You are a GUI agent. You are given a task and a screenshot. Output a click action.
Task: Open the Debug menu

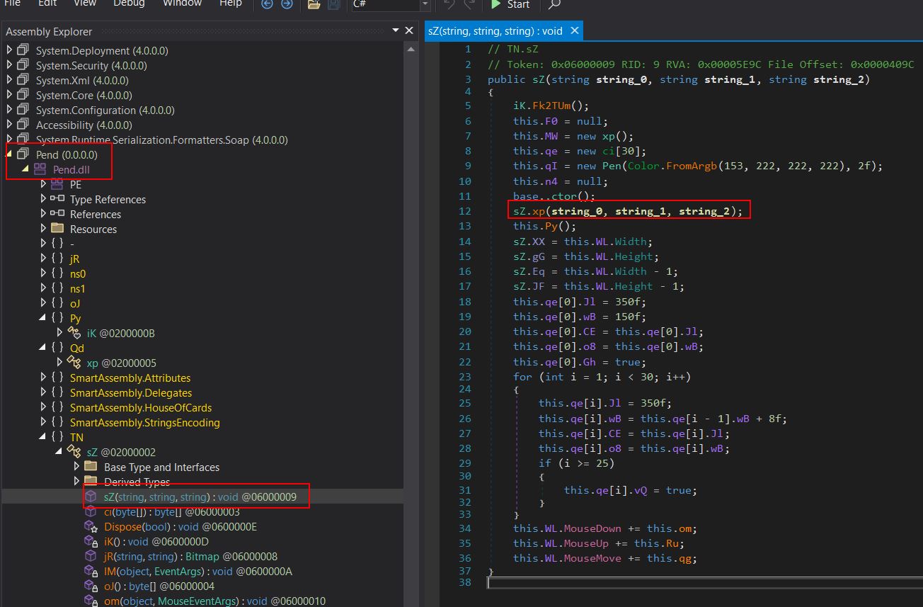click(x=129, y=4)
